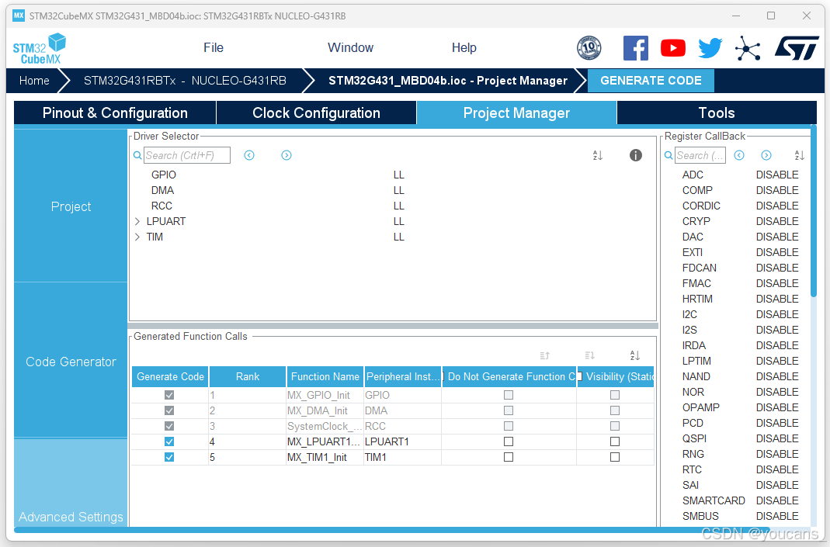Viewport: 830px width, 547px height.
Task: Click the Driver Selector search field
Action: click(187, 155)
